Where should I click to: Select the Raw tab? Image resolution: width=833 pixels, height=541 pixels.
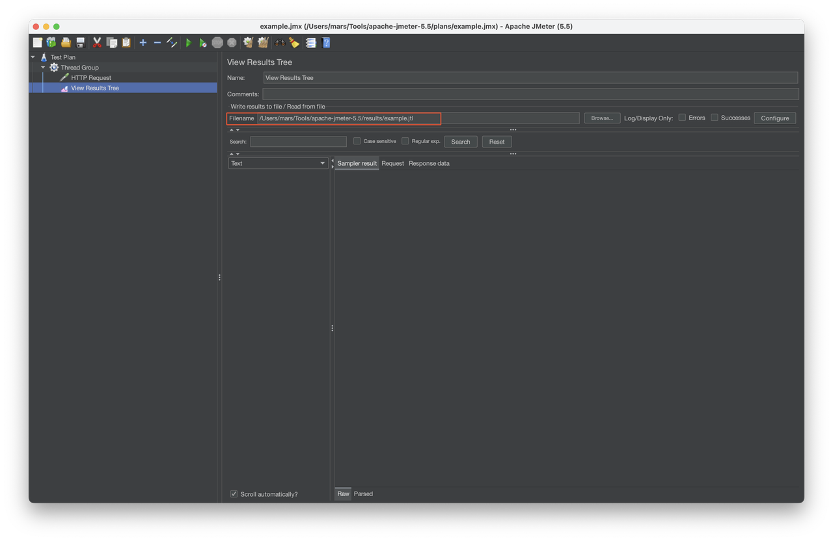tap(343, 494)
